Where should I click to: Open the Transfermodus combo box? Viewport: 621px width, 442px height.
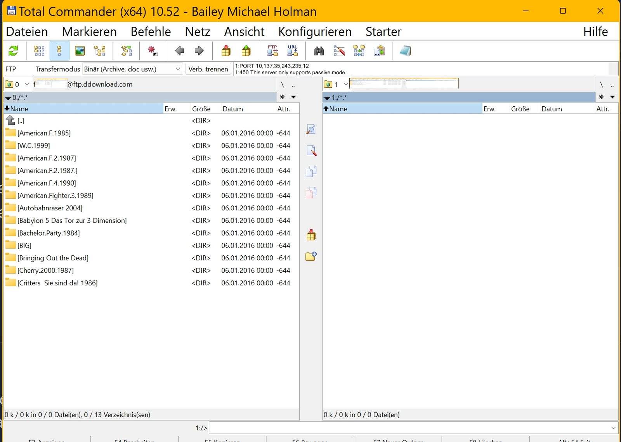[x=132, y=69]
